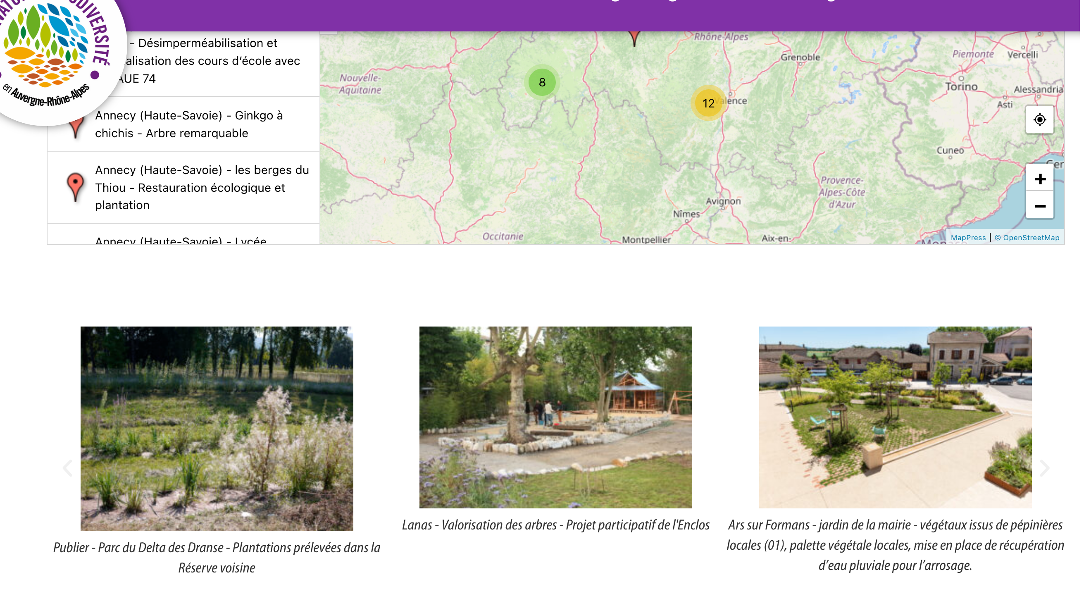The image size is (1091, 589).
Task: Click the Cuneo label on the map
Action: (x=950, y=150)
